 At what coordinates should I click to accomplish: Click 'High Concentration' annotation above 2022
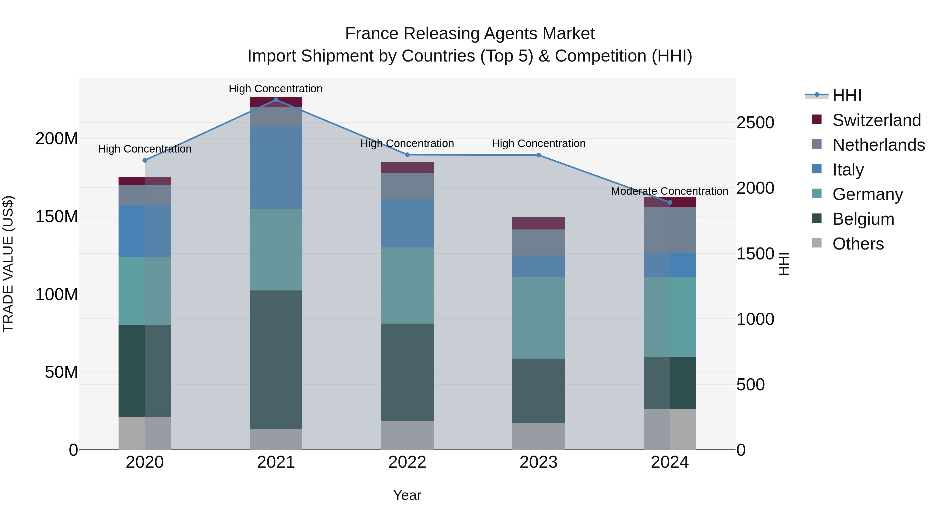[x=407, y=144]
